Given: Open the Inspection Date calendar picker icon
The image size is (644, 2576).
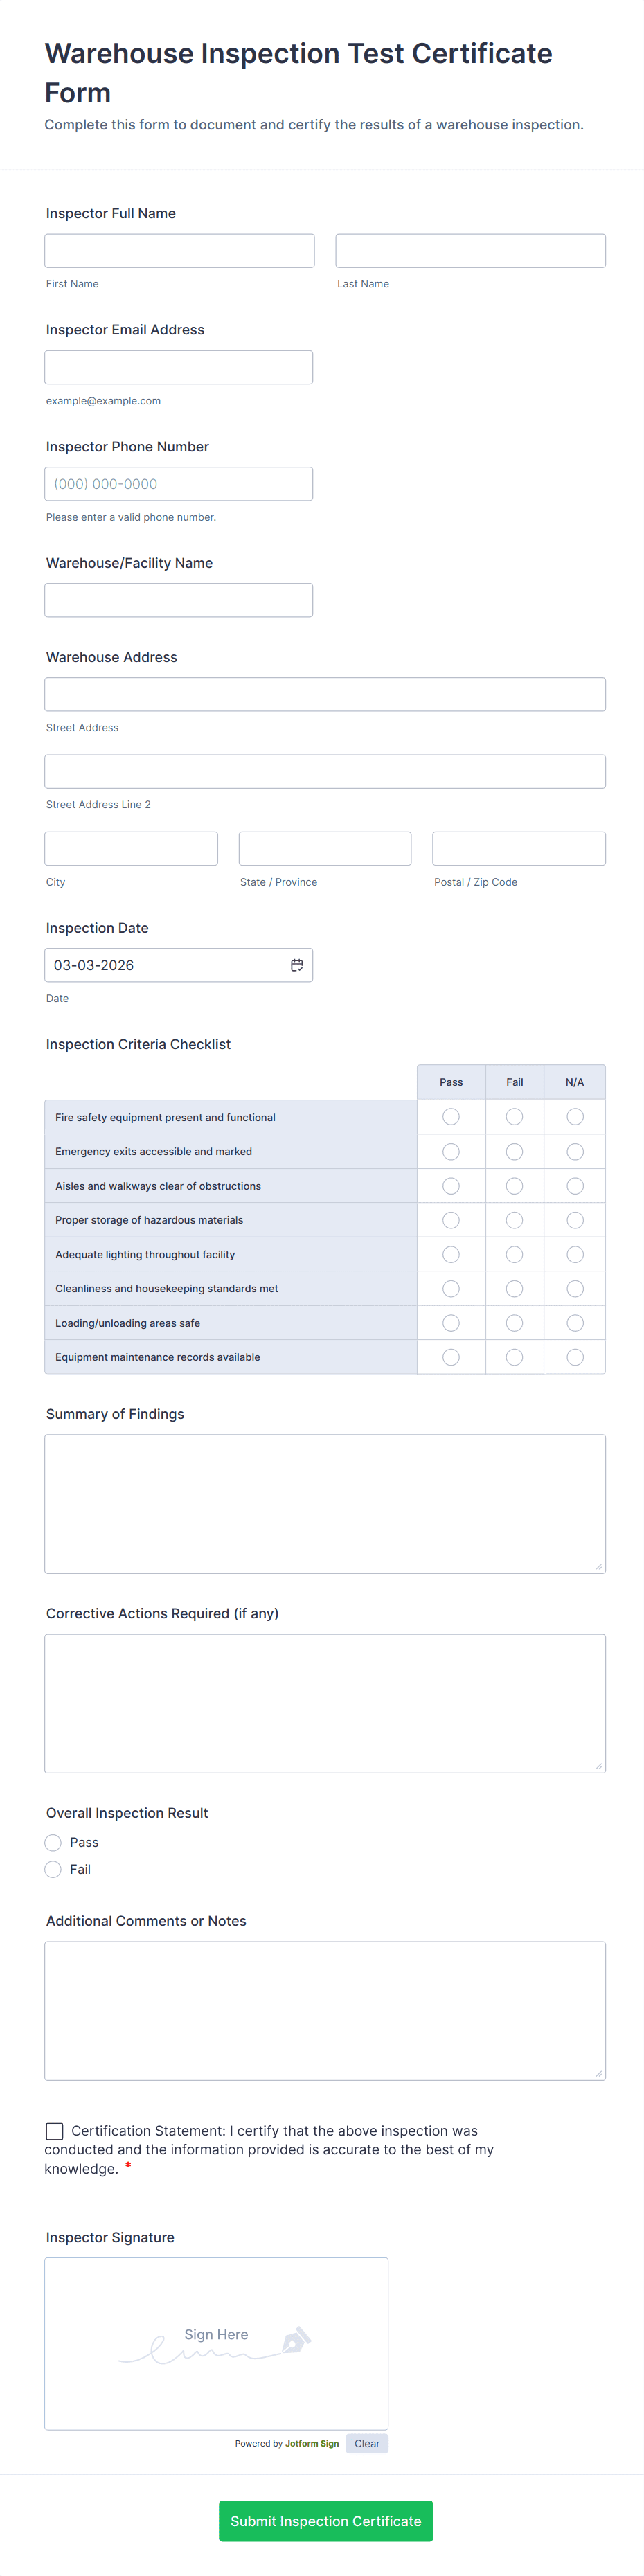Looking at the screenshot, I should (297, 965).
